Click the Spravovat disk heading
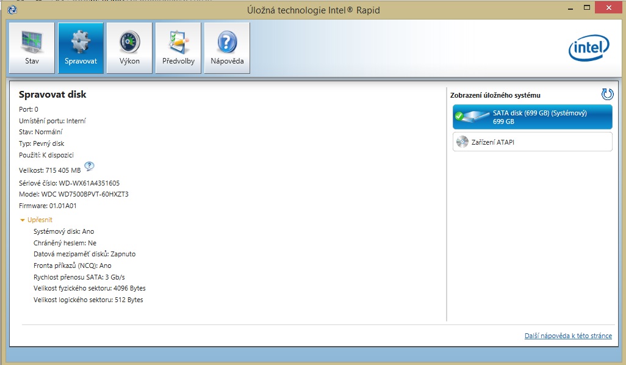 pyautogui.click(x=52, y=95)
